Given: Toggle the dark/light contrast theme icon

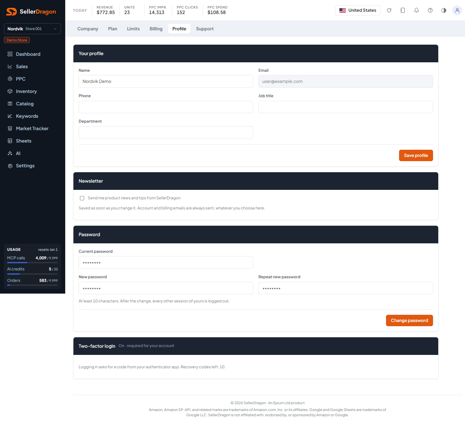Looking at the screenshot, I should click(443, 10).
